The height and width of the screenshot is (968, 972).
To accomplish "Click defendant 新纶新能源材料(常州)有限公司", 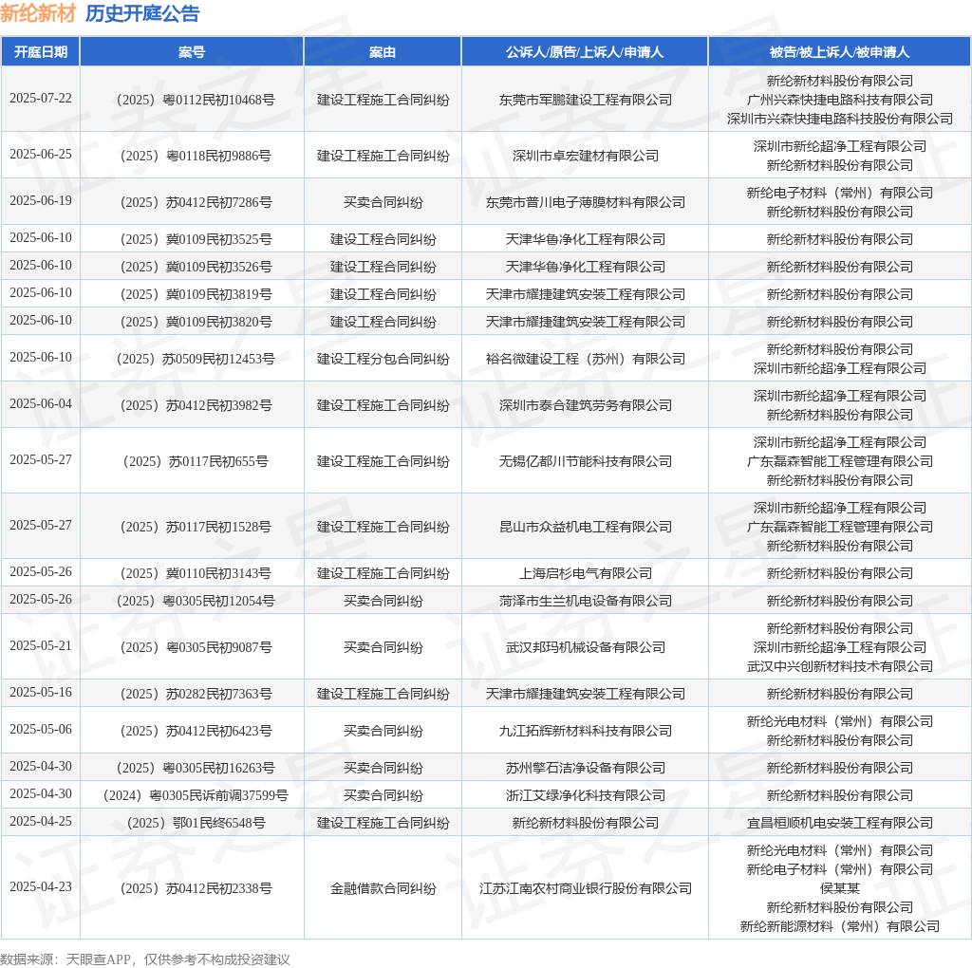I will point(840,926).
